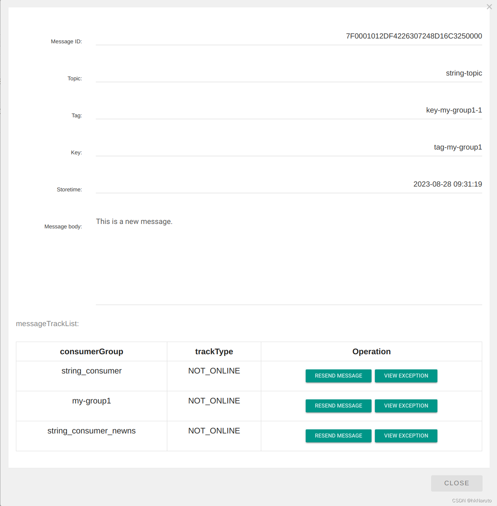The height and width of the screenshot is (506, 497).
Task: Select the NOT_ONLINE status of my-group1 row
Action: click(214, 401)
